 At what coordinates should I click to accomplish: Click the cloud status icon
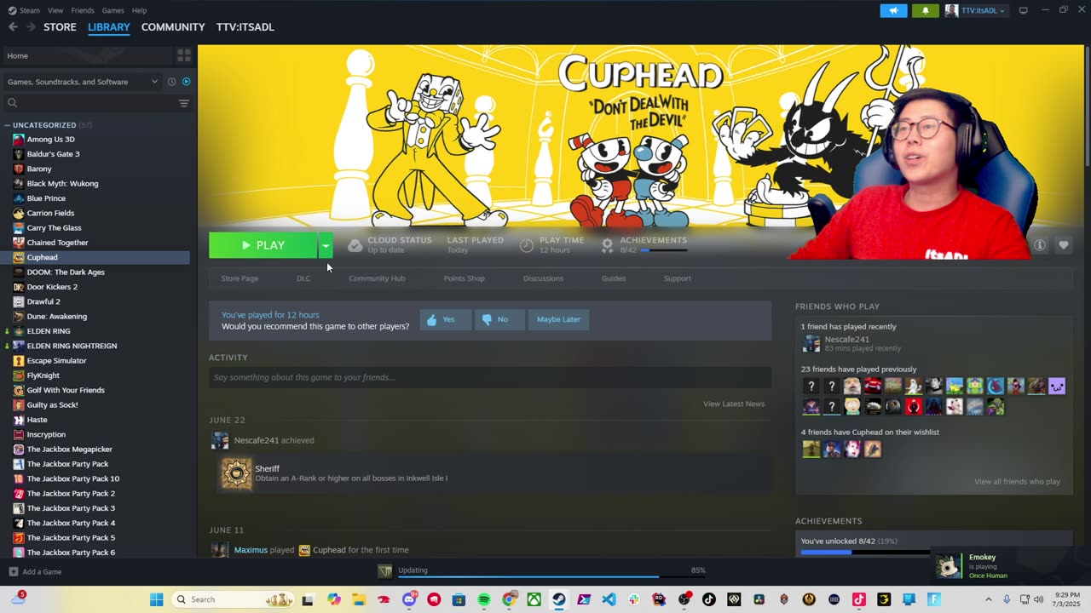(x=355, y=245)
